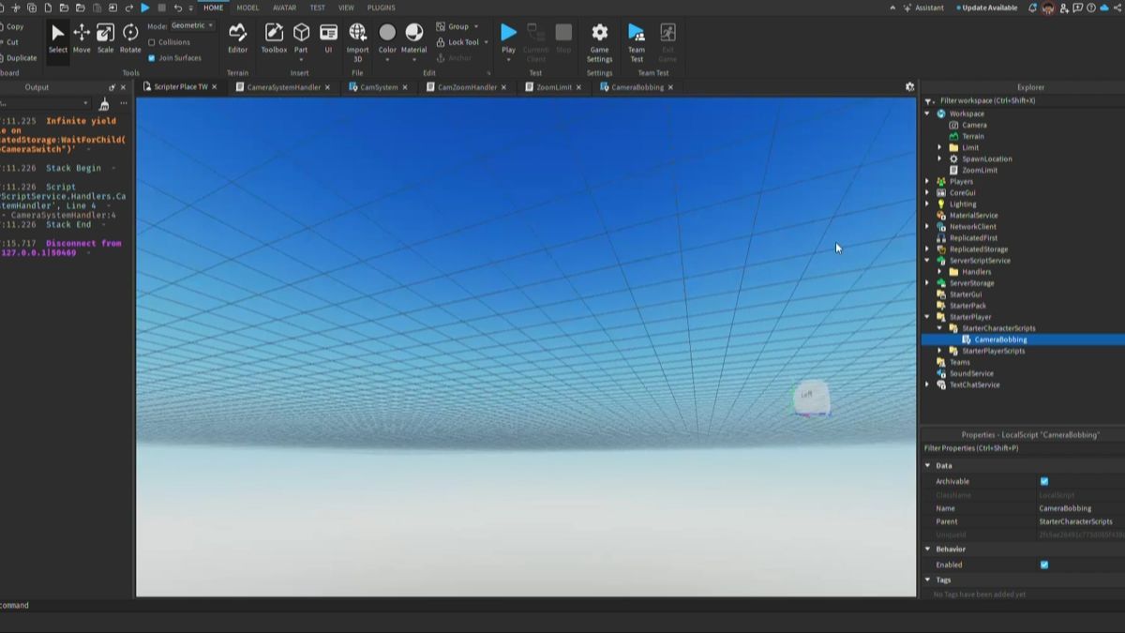Switch to the VIEW ribbon tab
The height and width of the screenshot is (633, 1125).
(346, 8)
